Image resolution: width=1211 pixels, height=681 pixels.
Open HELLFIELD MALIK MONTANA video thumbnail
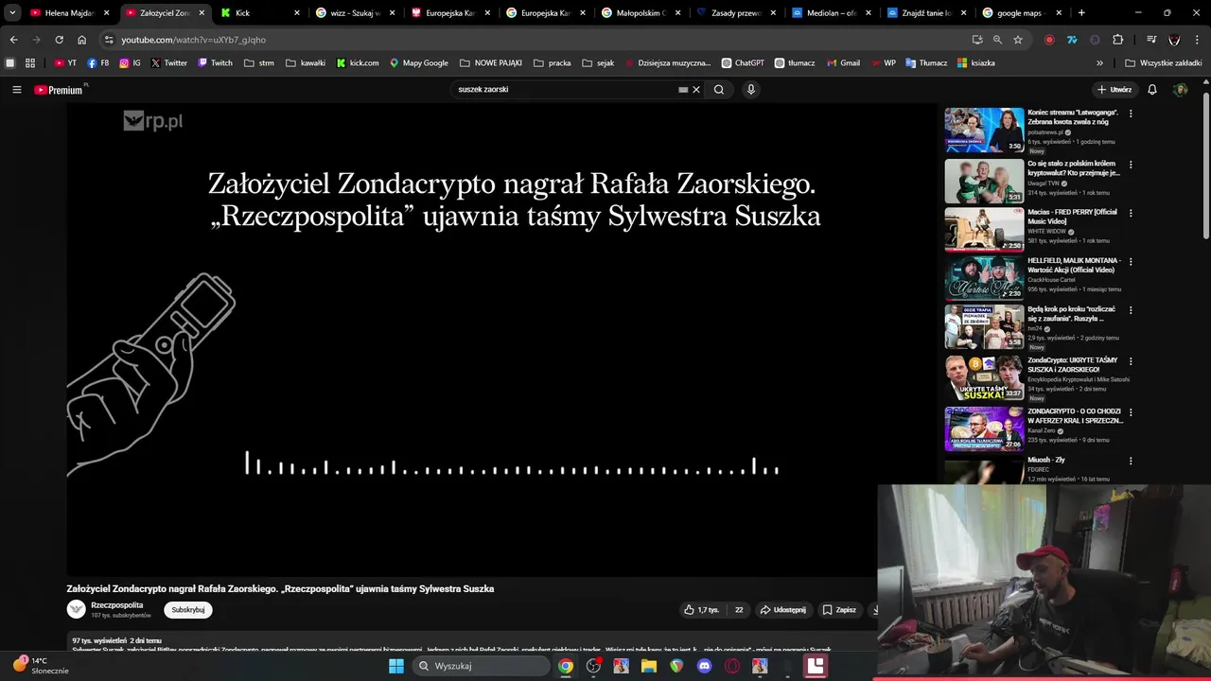[984, 278]
